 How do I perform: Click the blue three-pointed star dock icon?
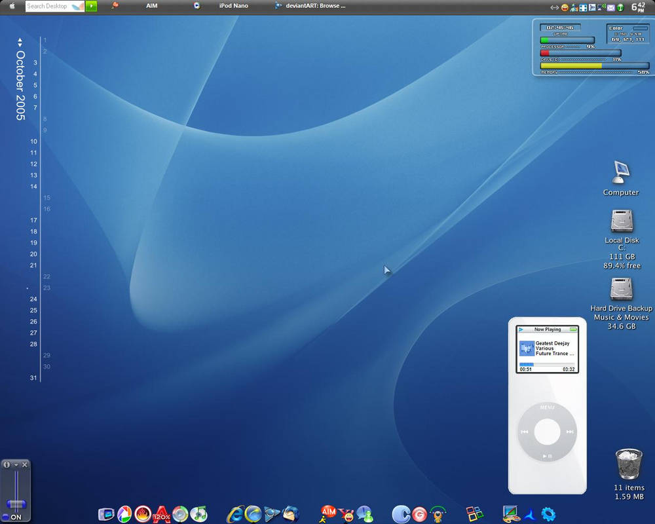[530, 515]
